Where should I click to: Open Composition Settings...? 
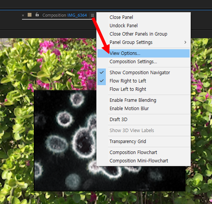coord(143,62)
